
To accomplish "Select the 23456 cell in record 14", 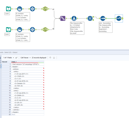I will pyautogui.click(x=28, y=95).
